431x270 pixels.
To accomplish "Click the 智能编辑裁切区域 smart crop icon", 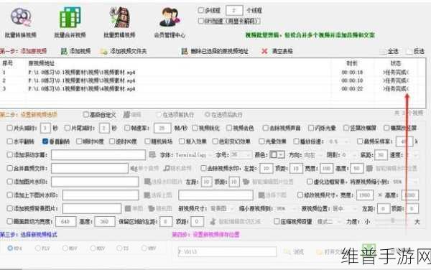I will [213, 221].
